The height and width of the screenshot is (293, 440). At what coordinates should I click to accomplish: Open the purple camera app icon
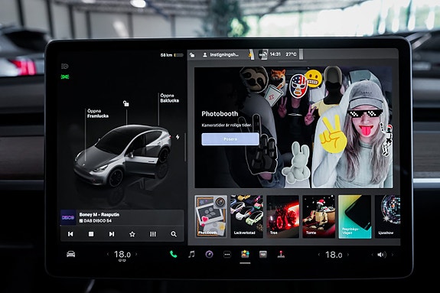pyautogui.click(x=210, y=254)
